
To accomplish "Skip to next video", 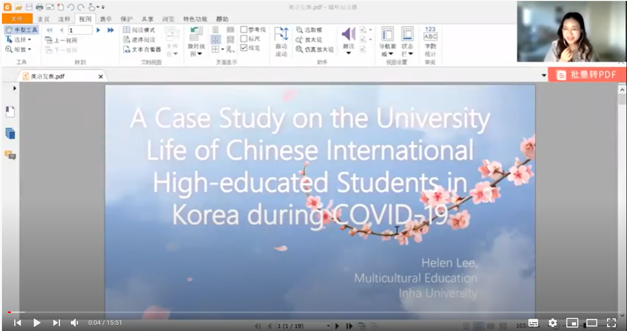I will (57, 323).
